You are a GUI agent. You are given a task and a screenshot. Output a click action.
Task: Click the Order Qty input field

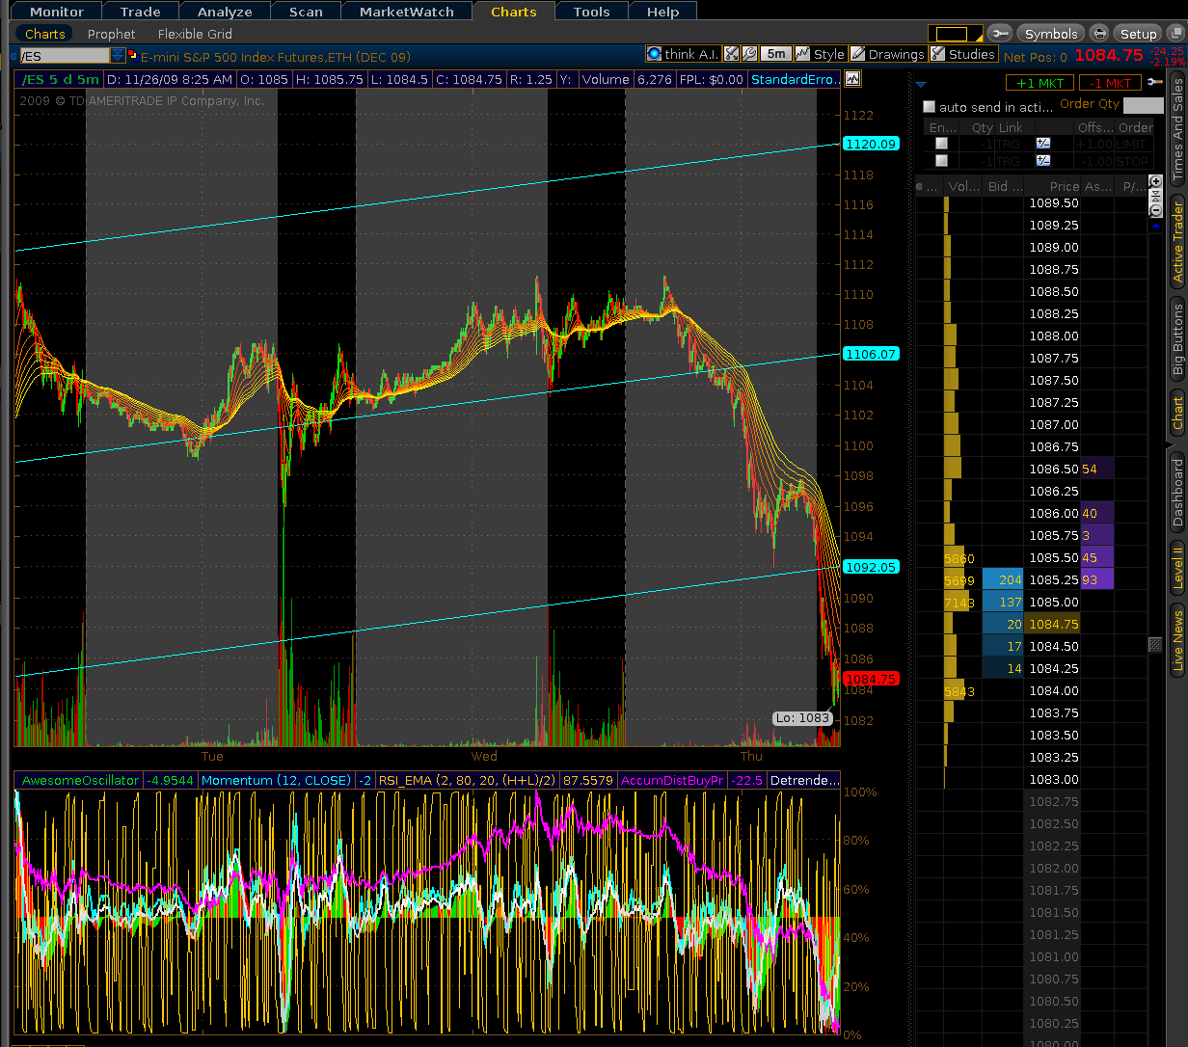click(1143, 105)
